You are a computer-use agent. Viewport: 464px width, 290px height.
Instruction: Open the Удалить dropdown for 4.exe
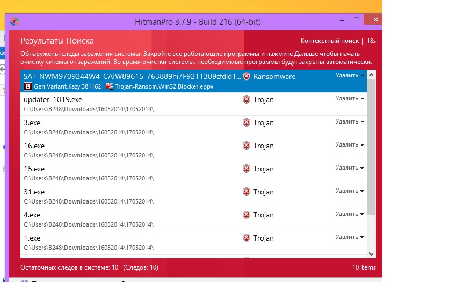click(350, 214)
